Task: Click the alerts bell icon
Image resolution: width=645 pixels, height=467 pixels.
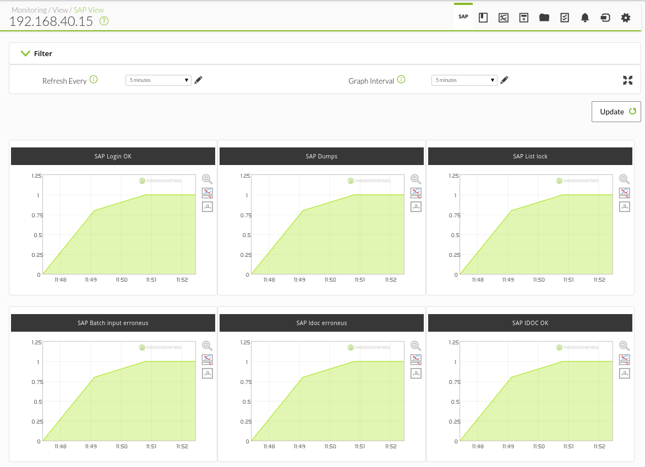Action: click(x=585, y=18)
